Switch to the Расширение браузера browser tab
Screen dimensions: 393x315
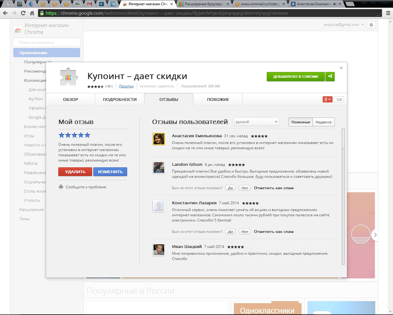point(203,4)
